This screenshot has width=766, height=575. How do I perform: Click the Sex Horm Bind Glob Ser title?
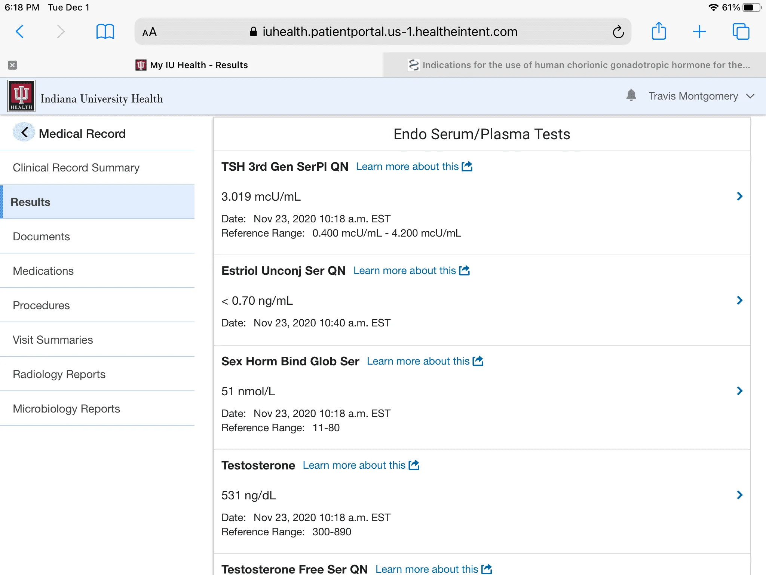point(290,361)
